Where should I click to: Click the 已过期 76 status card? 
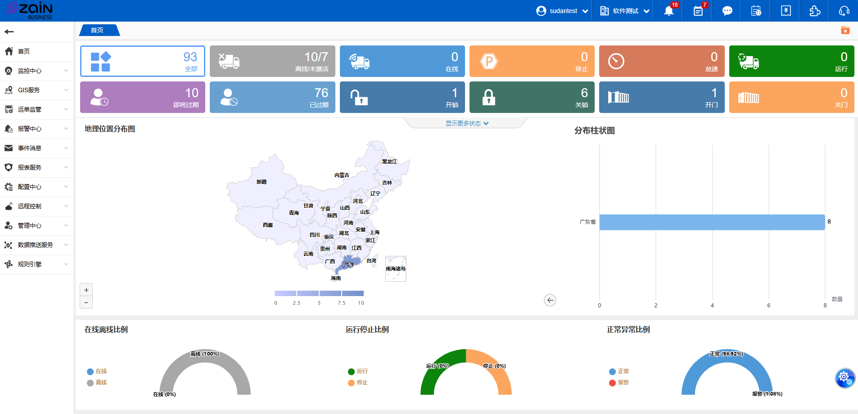[x=272, y=97]
